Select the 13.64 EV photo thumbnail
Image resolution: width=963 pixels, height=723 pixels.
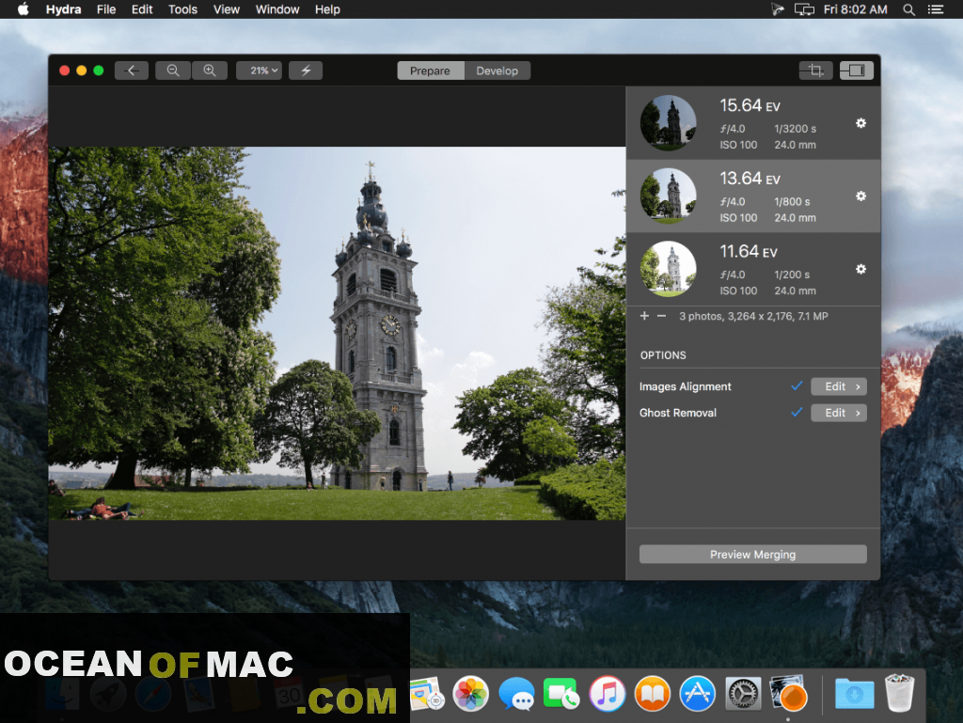[x=669, y=196]
